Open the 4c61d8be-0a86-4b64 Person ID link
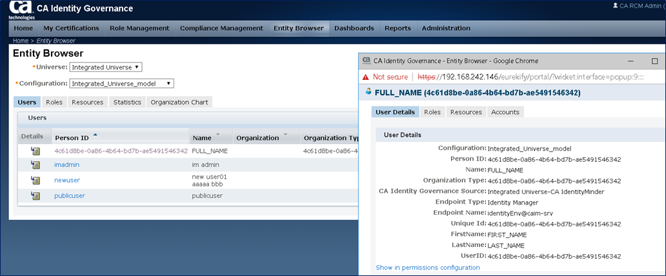Image resolution: width=666 pixels, height=276 pixels. (121, 151)
